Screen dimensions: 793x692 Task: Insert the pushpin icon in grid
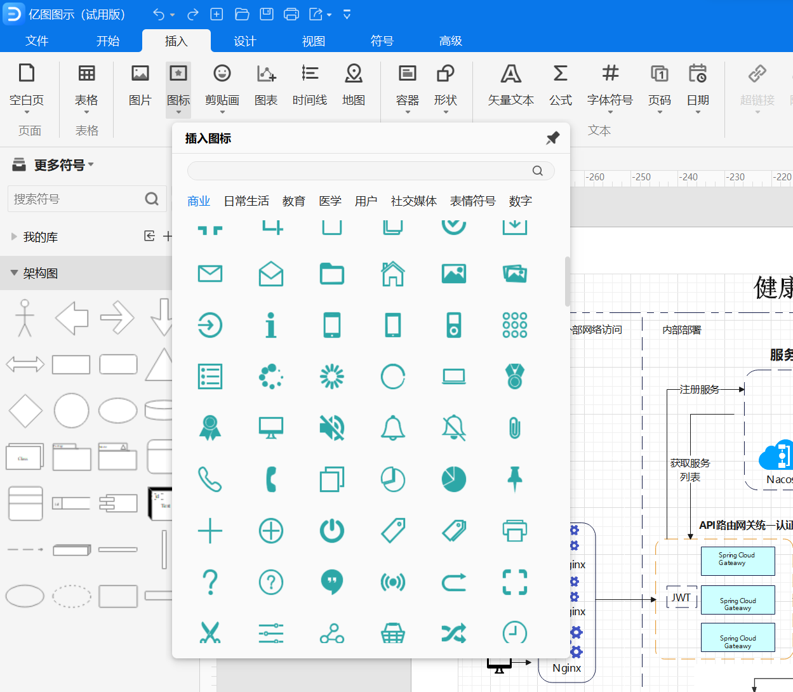tap(515, 479)
